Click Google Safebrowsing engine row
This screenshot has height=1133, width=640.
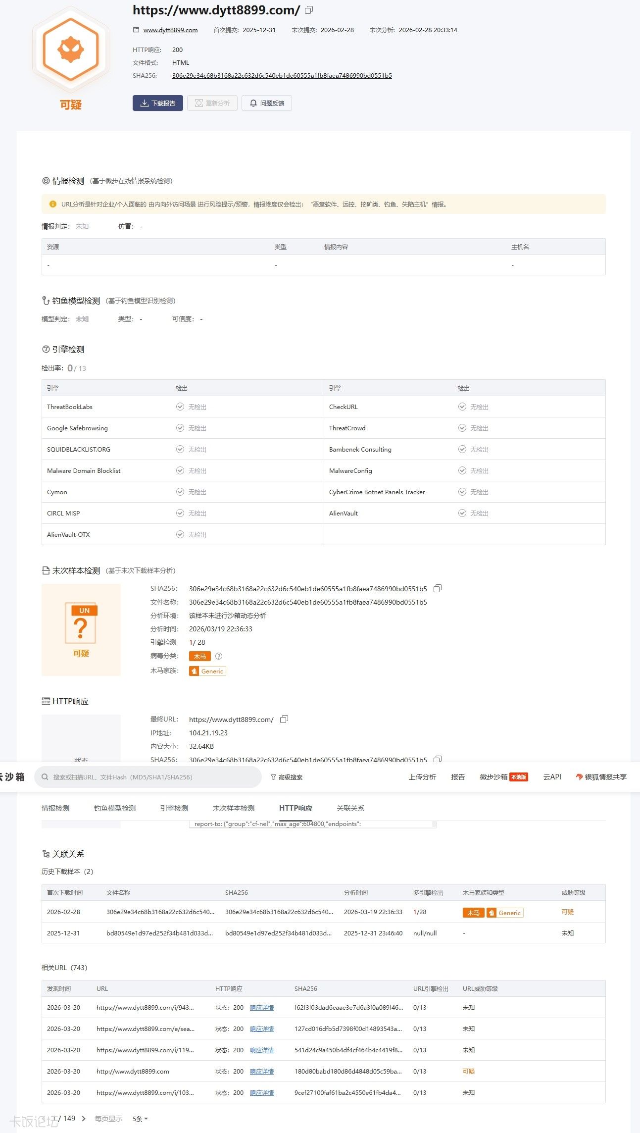183,428
